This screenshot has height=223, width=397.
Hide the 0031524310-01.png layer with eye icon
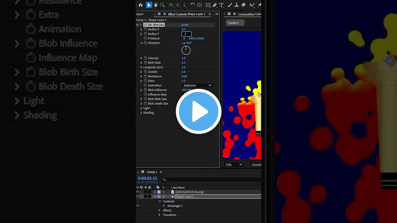pos(138,192)
